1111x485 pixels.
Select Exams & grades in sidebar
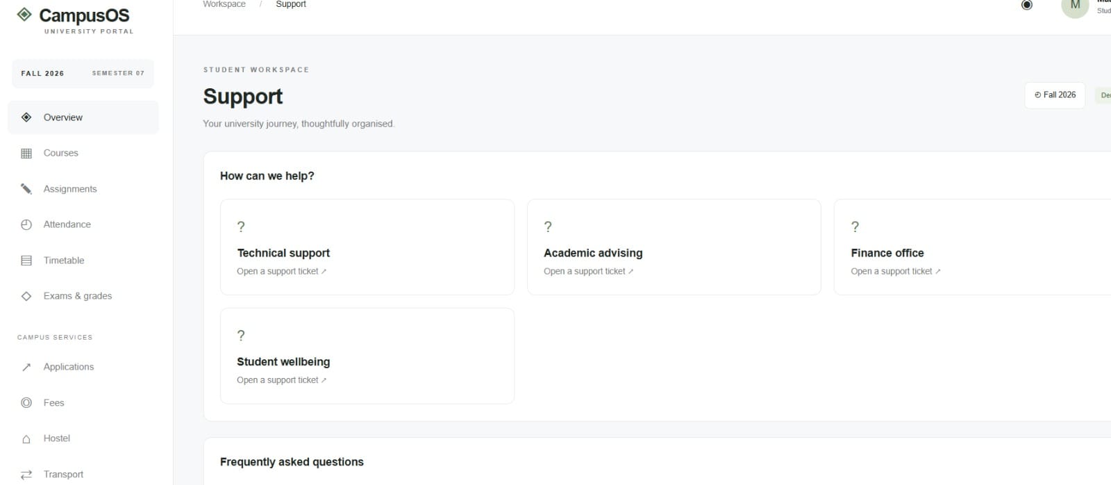coord(83,296)
